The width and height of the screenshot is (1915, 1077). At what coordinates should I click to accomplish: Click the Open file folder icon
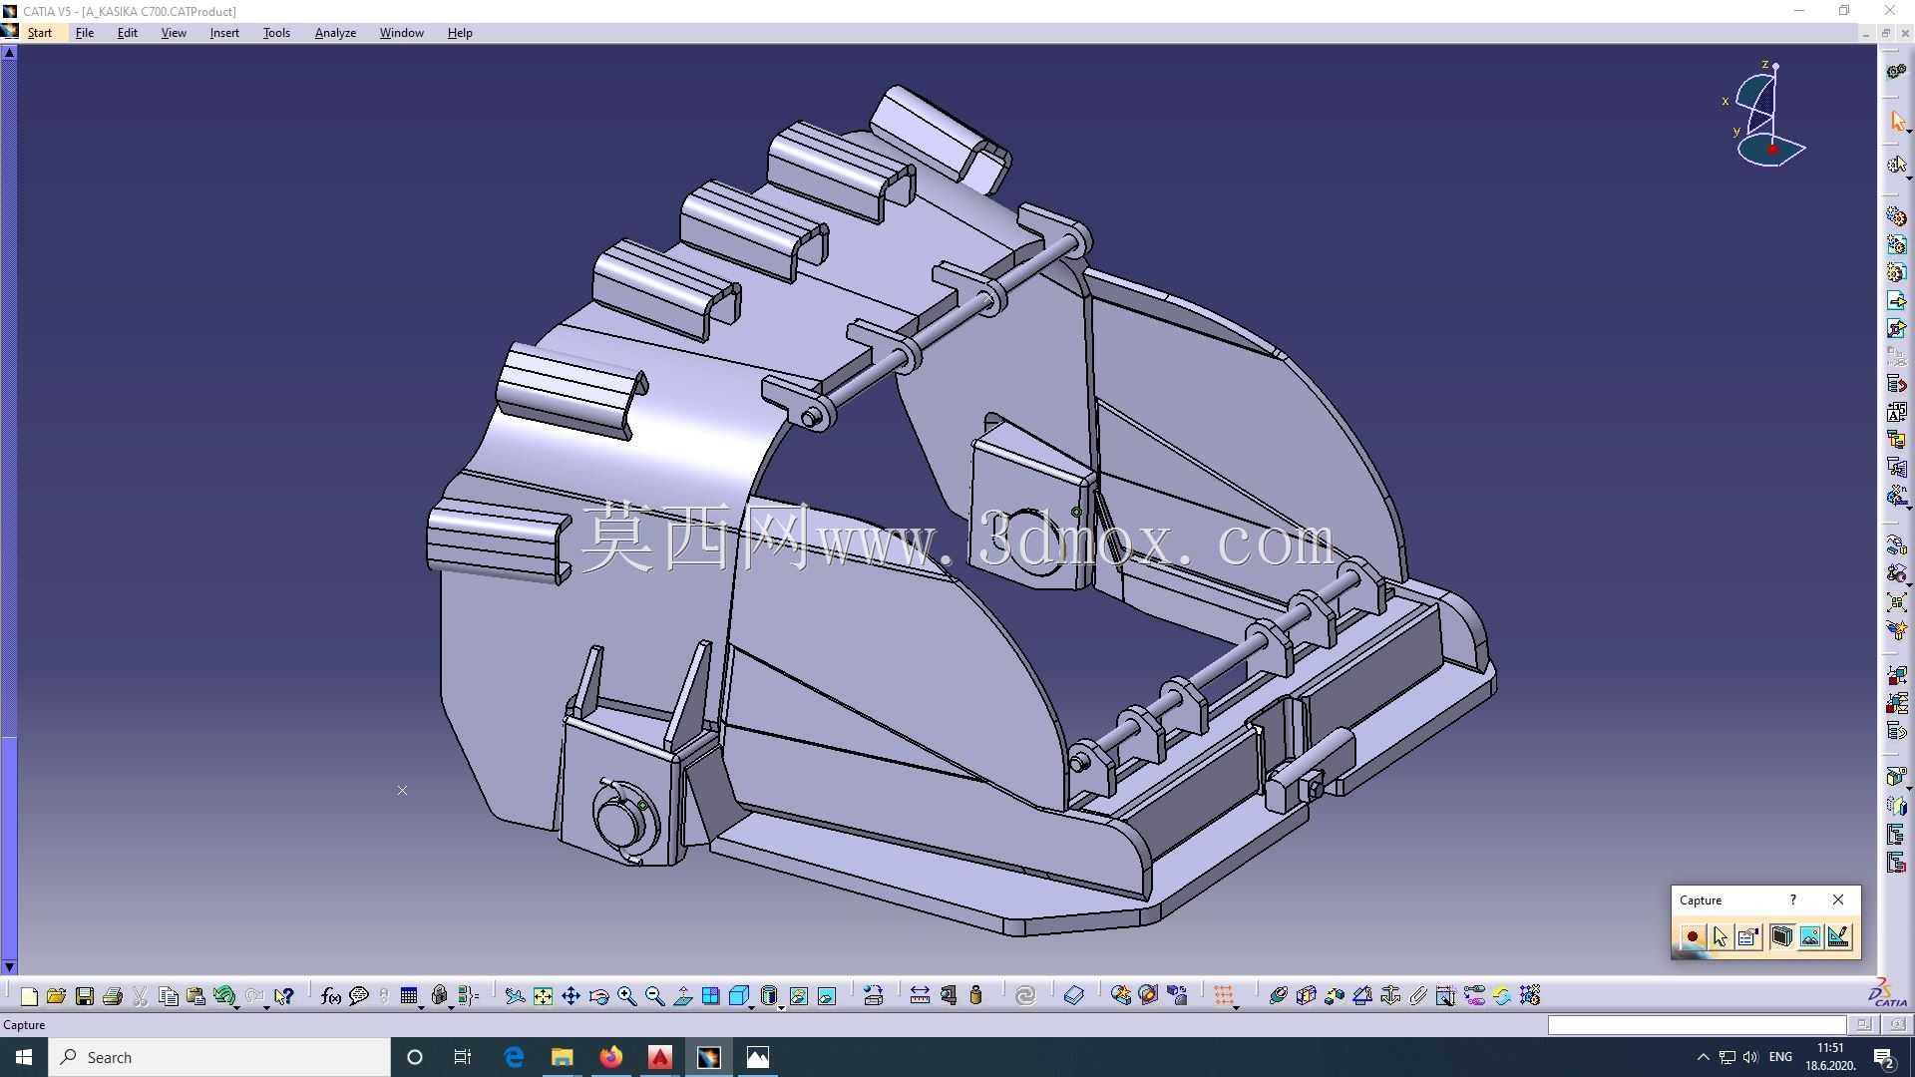click(x=56, y=995)
